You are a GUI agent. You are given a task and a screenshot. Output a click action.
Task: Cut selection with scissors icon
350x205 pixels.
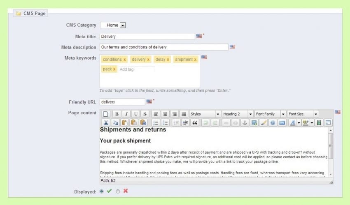(106, 123)
